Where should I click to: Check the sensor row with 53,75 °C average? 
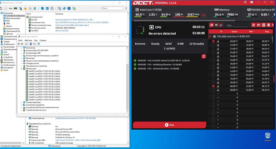coord(213,60)
